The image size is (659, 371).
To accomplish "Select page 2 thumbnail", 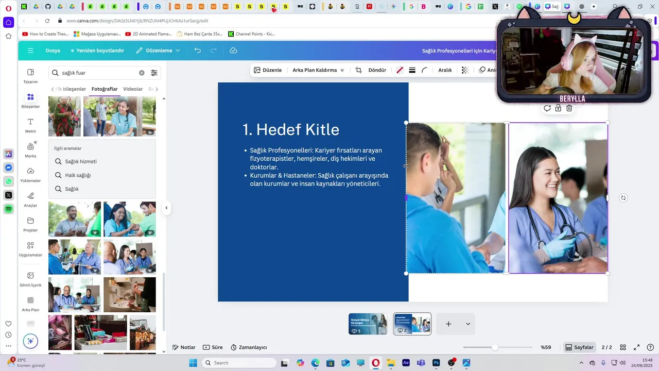I will pyautogui.click(x=412, y=324).
